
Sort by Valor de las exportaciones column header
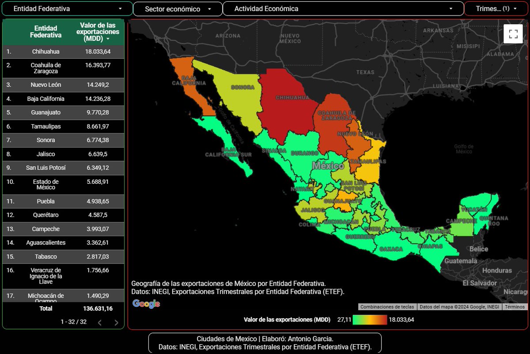(98, 32)
